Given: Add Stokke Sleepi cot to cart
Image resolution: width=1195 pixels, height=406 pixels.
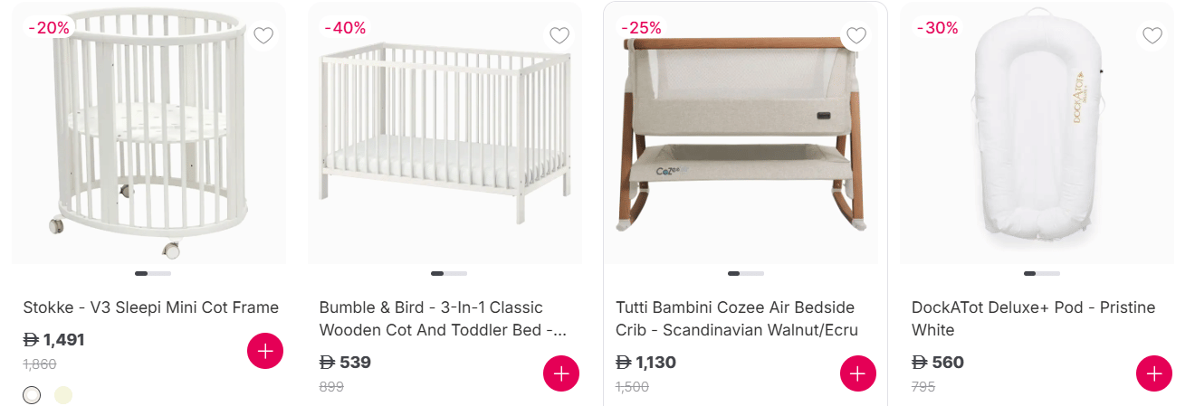Looking at the screenshot, I should [265, 351].
